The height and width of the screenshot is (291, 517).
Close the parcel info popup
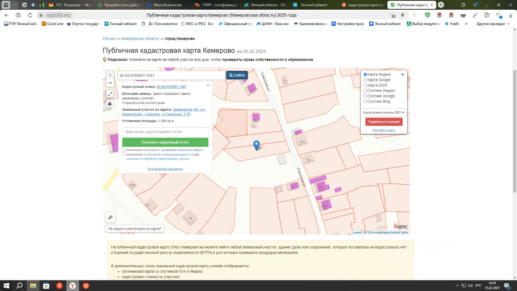pos(208,85)
